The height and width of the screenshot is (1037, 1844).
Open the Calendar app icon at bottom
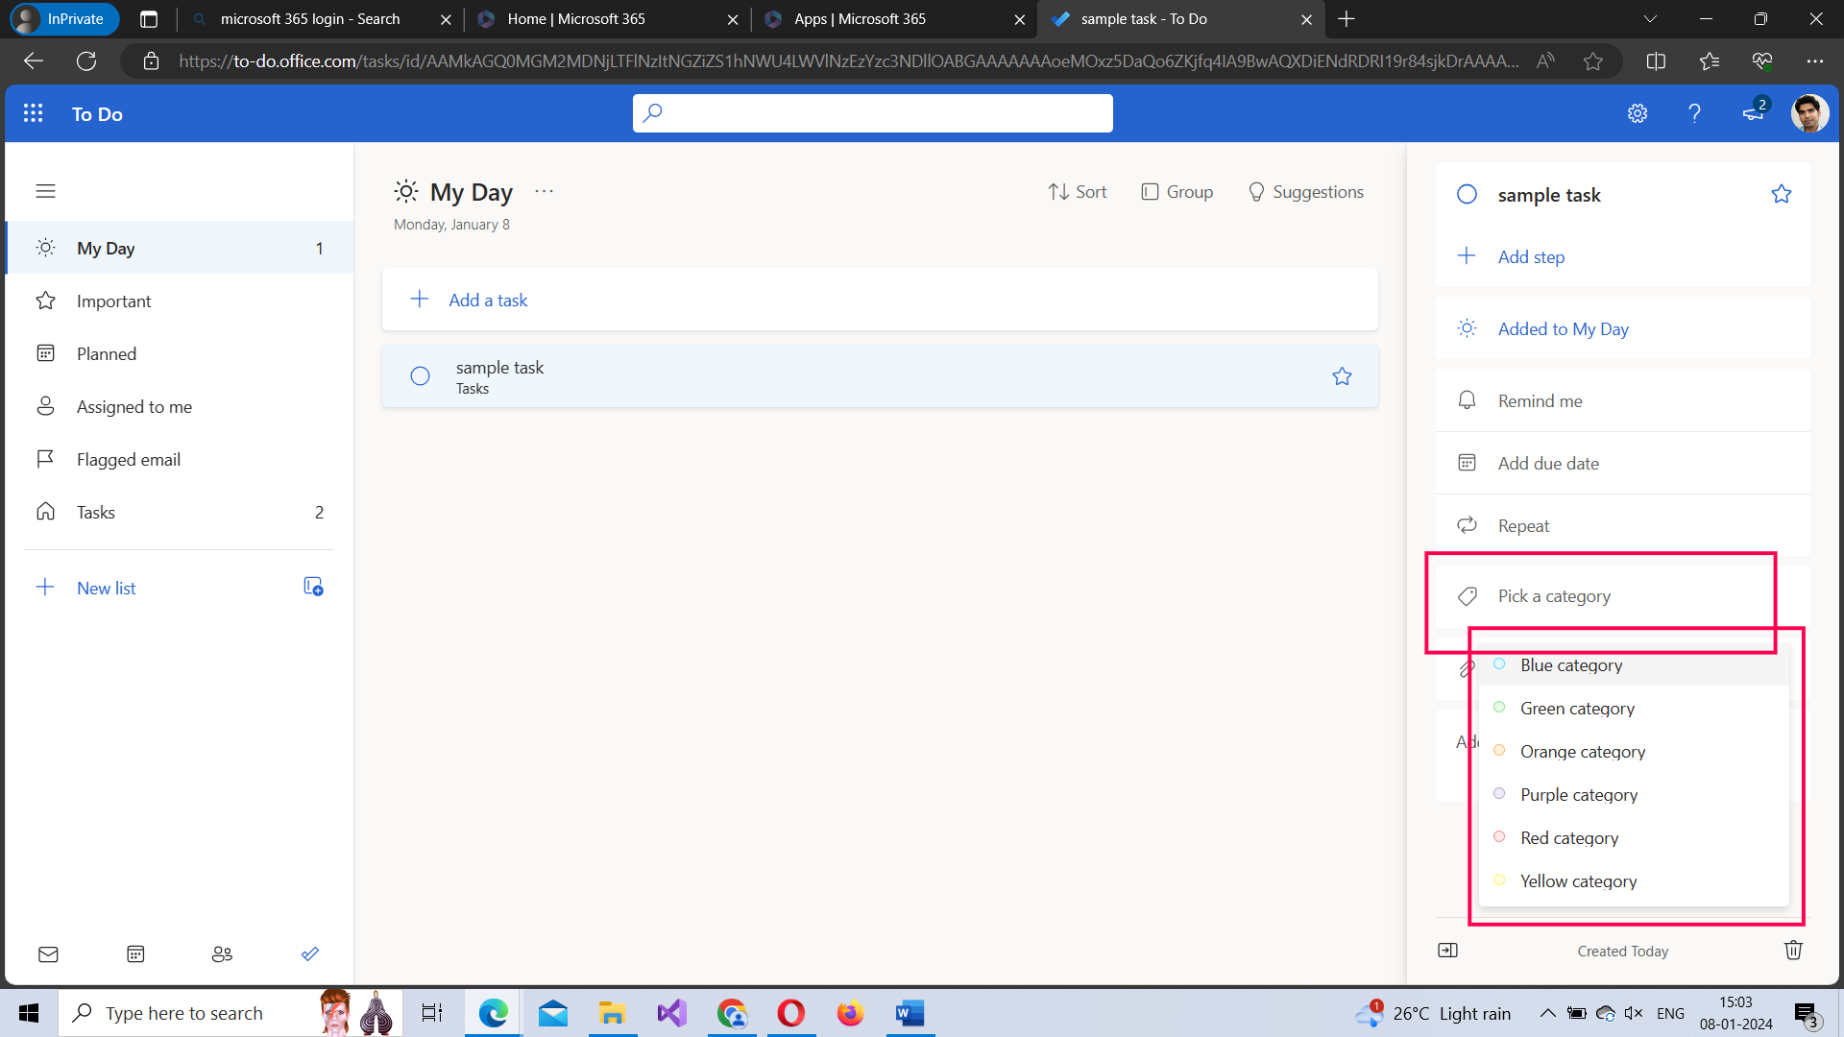134,953
